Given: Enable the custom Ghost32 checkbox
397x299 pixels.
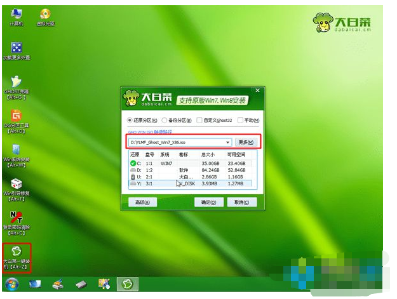Looking at the screenshot, I should pos(199,120).
